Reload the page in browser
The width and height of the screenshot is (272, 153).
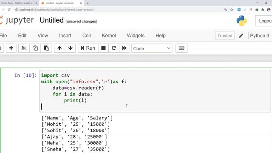[9, 10]
